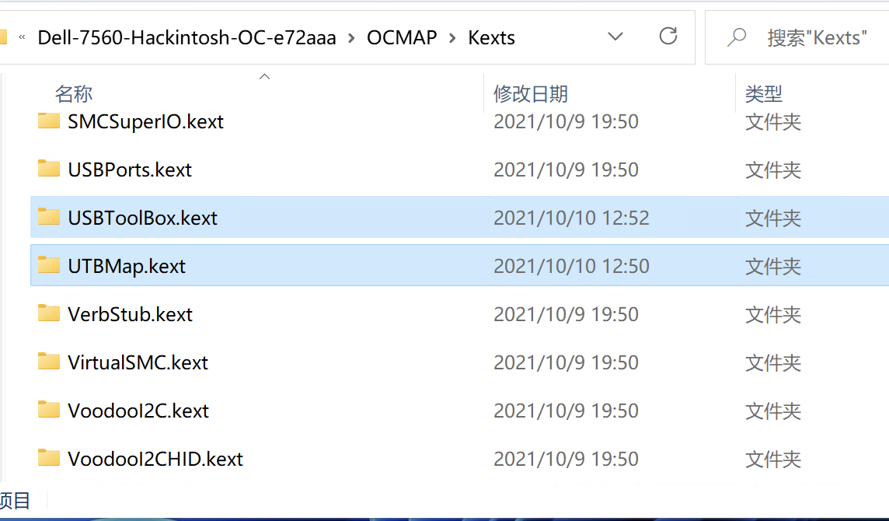Click the USBToolBox.kext folder icon

49,218
